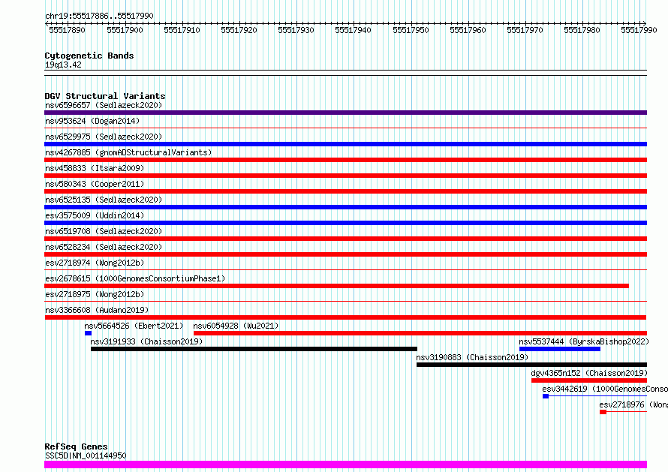This screenshot has width=668, height=472.
Task: Click the blue nsv5537444 variant bar
Action: coord(560,349)
